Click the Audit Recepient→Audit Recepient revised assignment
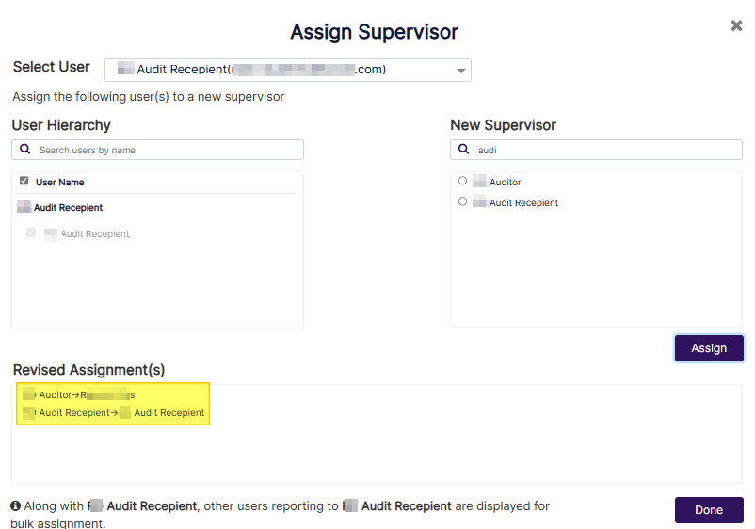Viewport: 755px width, 529px height. click(114, 413)
